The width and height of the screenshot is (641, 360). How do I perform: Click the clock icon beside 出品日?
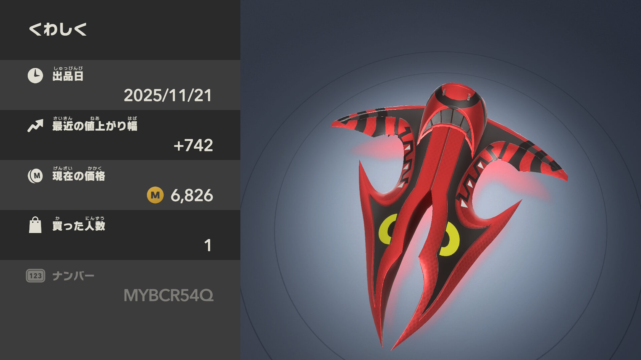click(x=35, y=76)
